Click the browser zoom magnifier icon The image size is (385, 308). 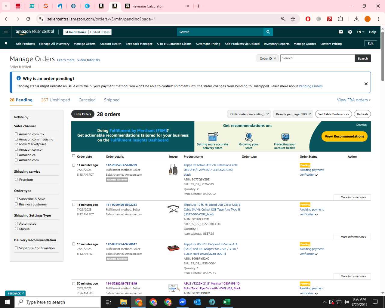point(283,19)
